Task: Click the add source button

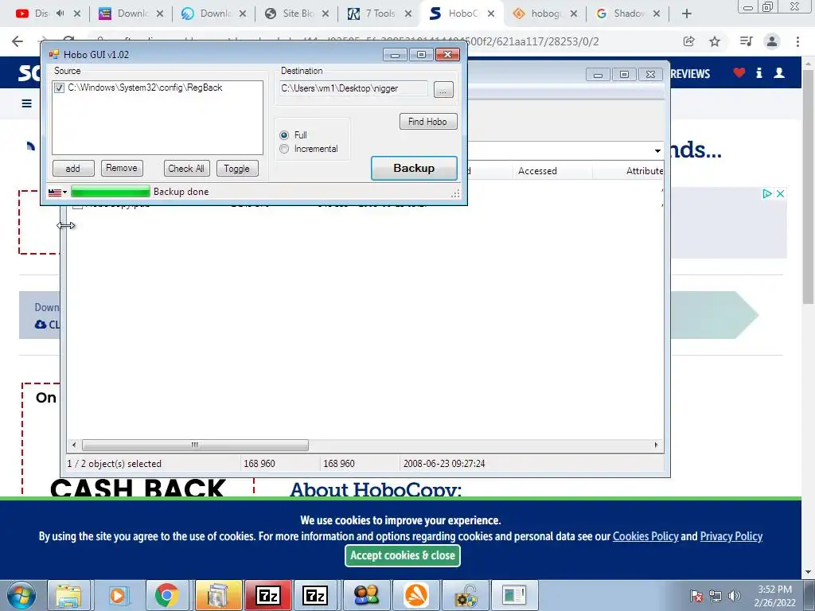Action: 73,169
